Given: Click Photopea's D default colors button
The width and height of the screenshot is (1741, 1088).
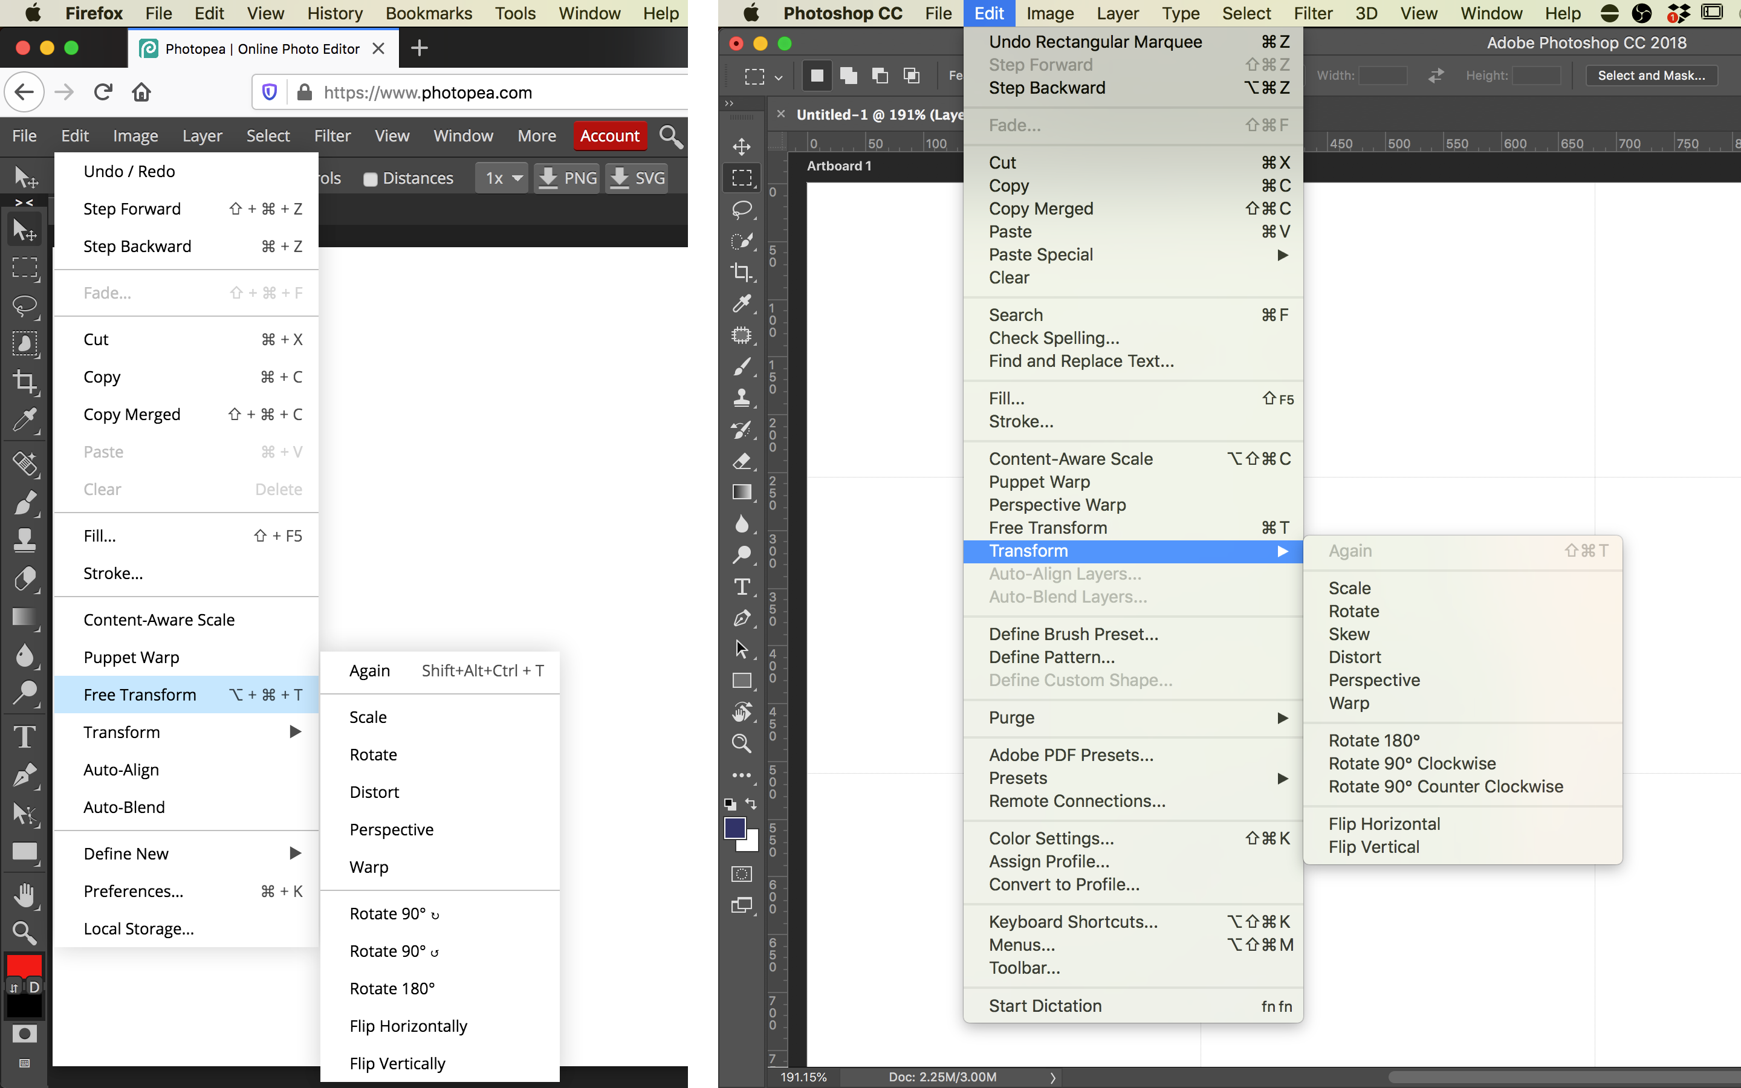Looking at the screenshot, I should [34, 987].
